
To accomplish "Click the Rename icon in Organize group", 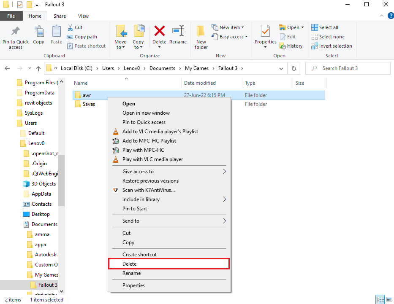I will tap(178, 31).
